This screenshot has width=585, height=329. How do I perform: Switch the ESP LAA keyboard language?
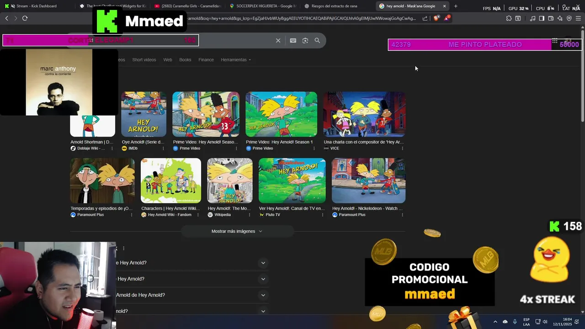[526, 322]
